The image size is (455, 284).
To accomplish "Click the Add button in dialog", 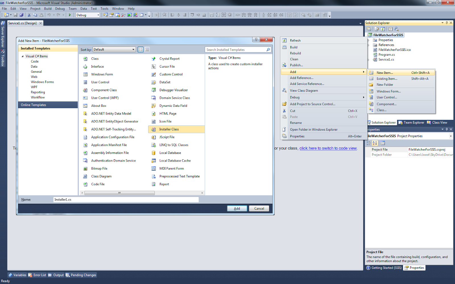I will click(237, 208).
